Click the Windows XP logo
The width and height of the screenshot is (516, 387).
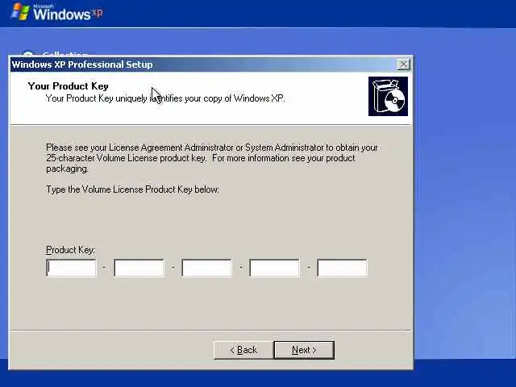coord(57,12)
